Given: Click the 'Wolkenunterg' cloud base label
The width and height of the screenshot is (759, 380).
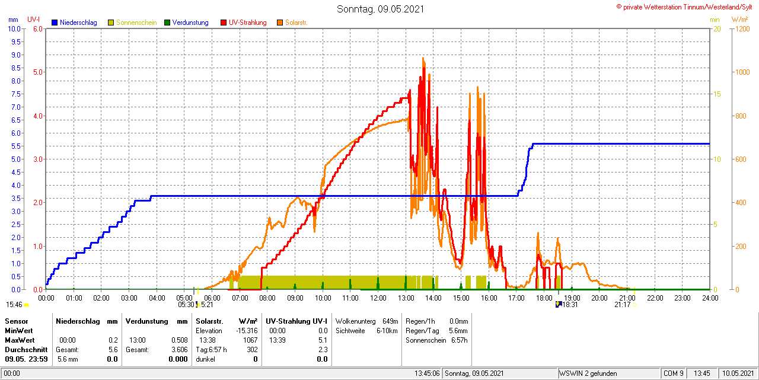Looking at the screenshot, I should pyautogui.click(x=356, y=321).
